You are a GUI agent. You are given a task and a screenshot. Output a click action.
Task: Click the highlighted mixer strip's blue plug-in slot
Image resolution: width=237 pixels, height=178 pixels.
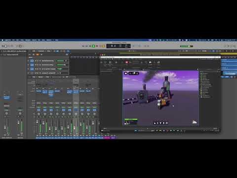point(76,91)
